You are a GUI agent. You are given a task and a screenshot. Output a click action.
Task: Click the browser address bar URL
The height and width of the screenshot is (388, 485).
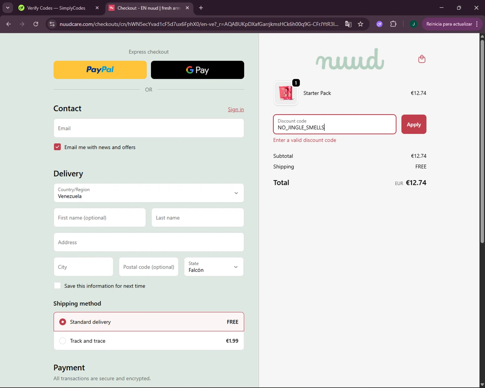click(x=199, y=24)
